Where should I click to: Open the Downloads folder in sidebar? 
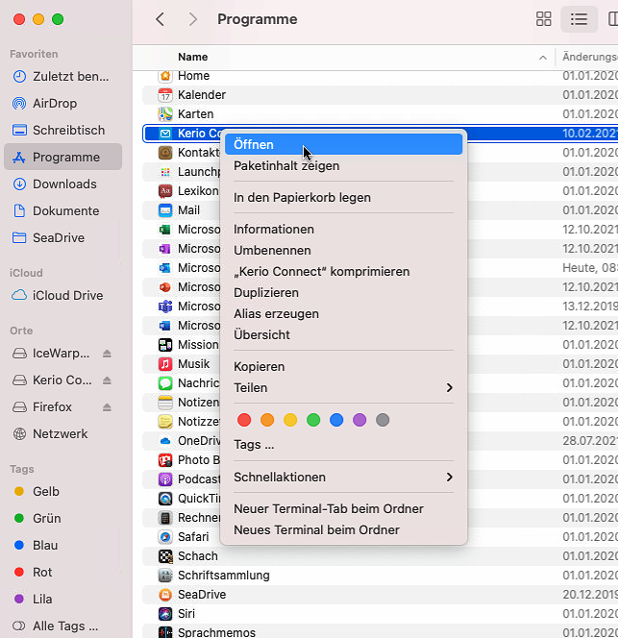click(64, 184)
